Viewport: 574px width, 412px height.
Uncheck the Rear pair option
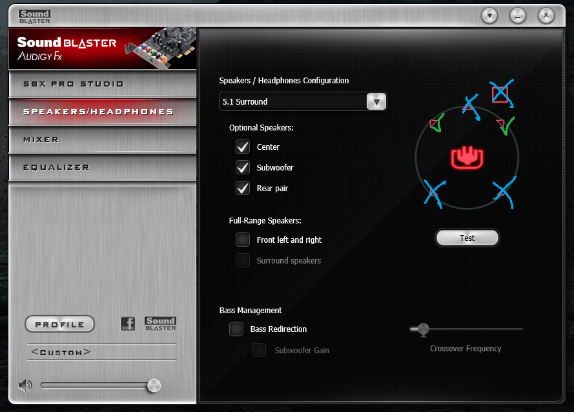[x=243, y=188]
